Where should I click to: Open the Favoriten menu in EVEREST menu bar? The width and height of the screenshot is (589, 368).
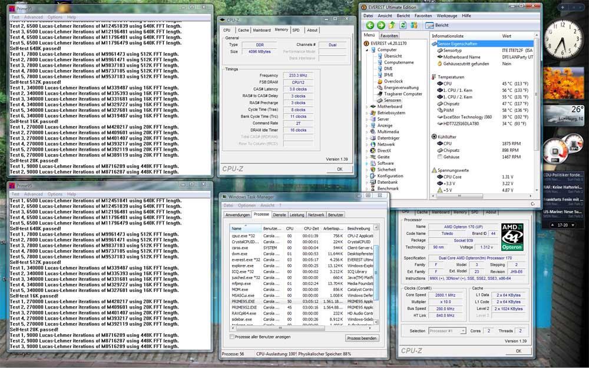click(x=423, y=16)
